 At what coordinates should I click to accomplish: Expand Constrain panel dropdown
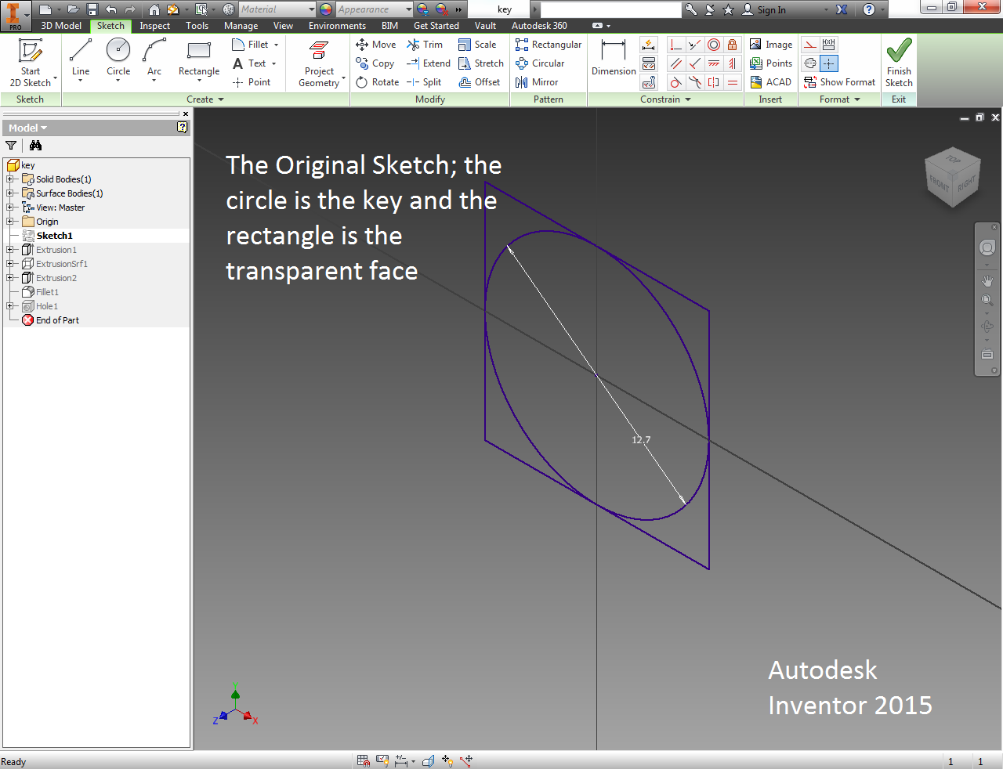[x=665, y=99]
